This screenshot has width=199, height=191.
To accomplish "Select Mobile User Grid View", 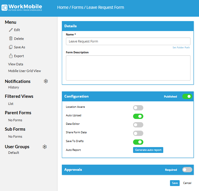I will pyautogui.click(x=25, y=71).
